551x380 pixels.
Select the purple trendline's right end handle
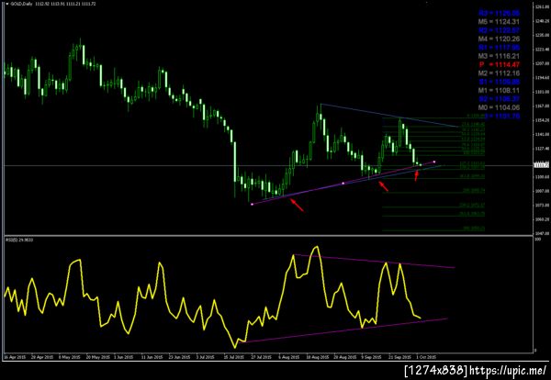[x=434, y=162]
